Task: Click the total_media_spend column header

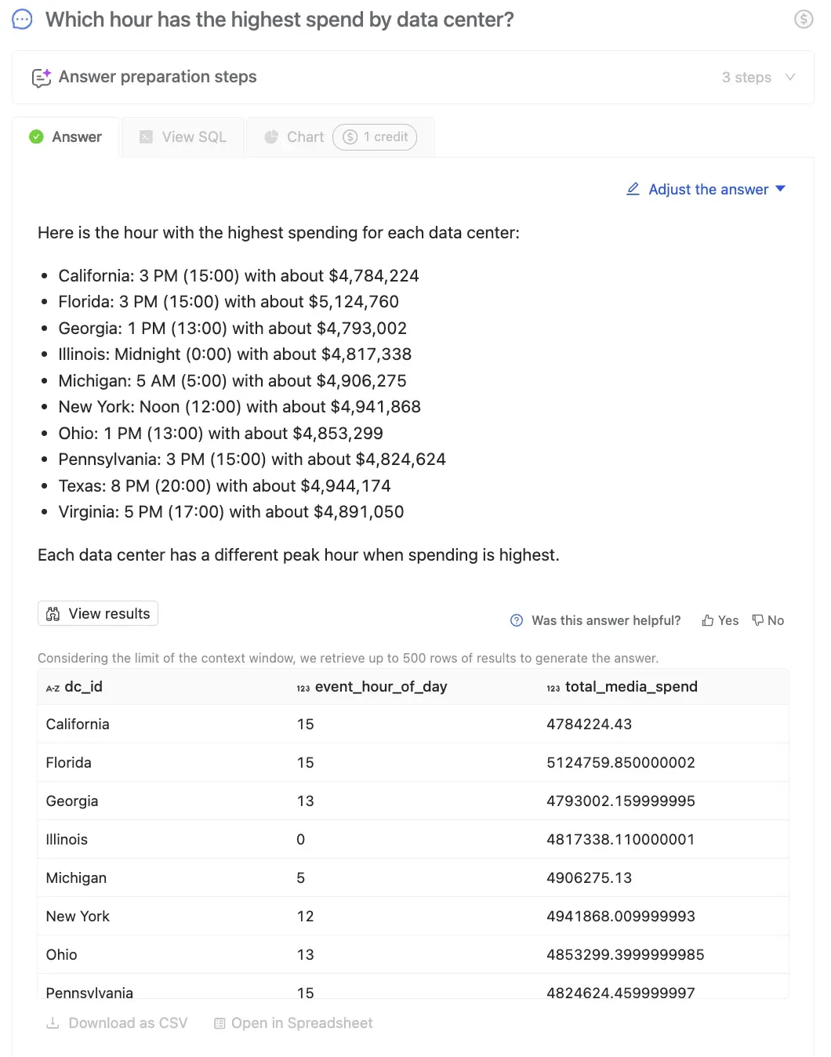Action: (x=630, y=687)
